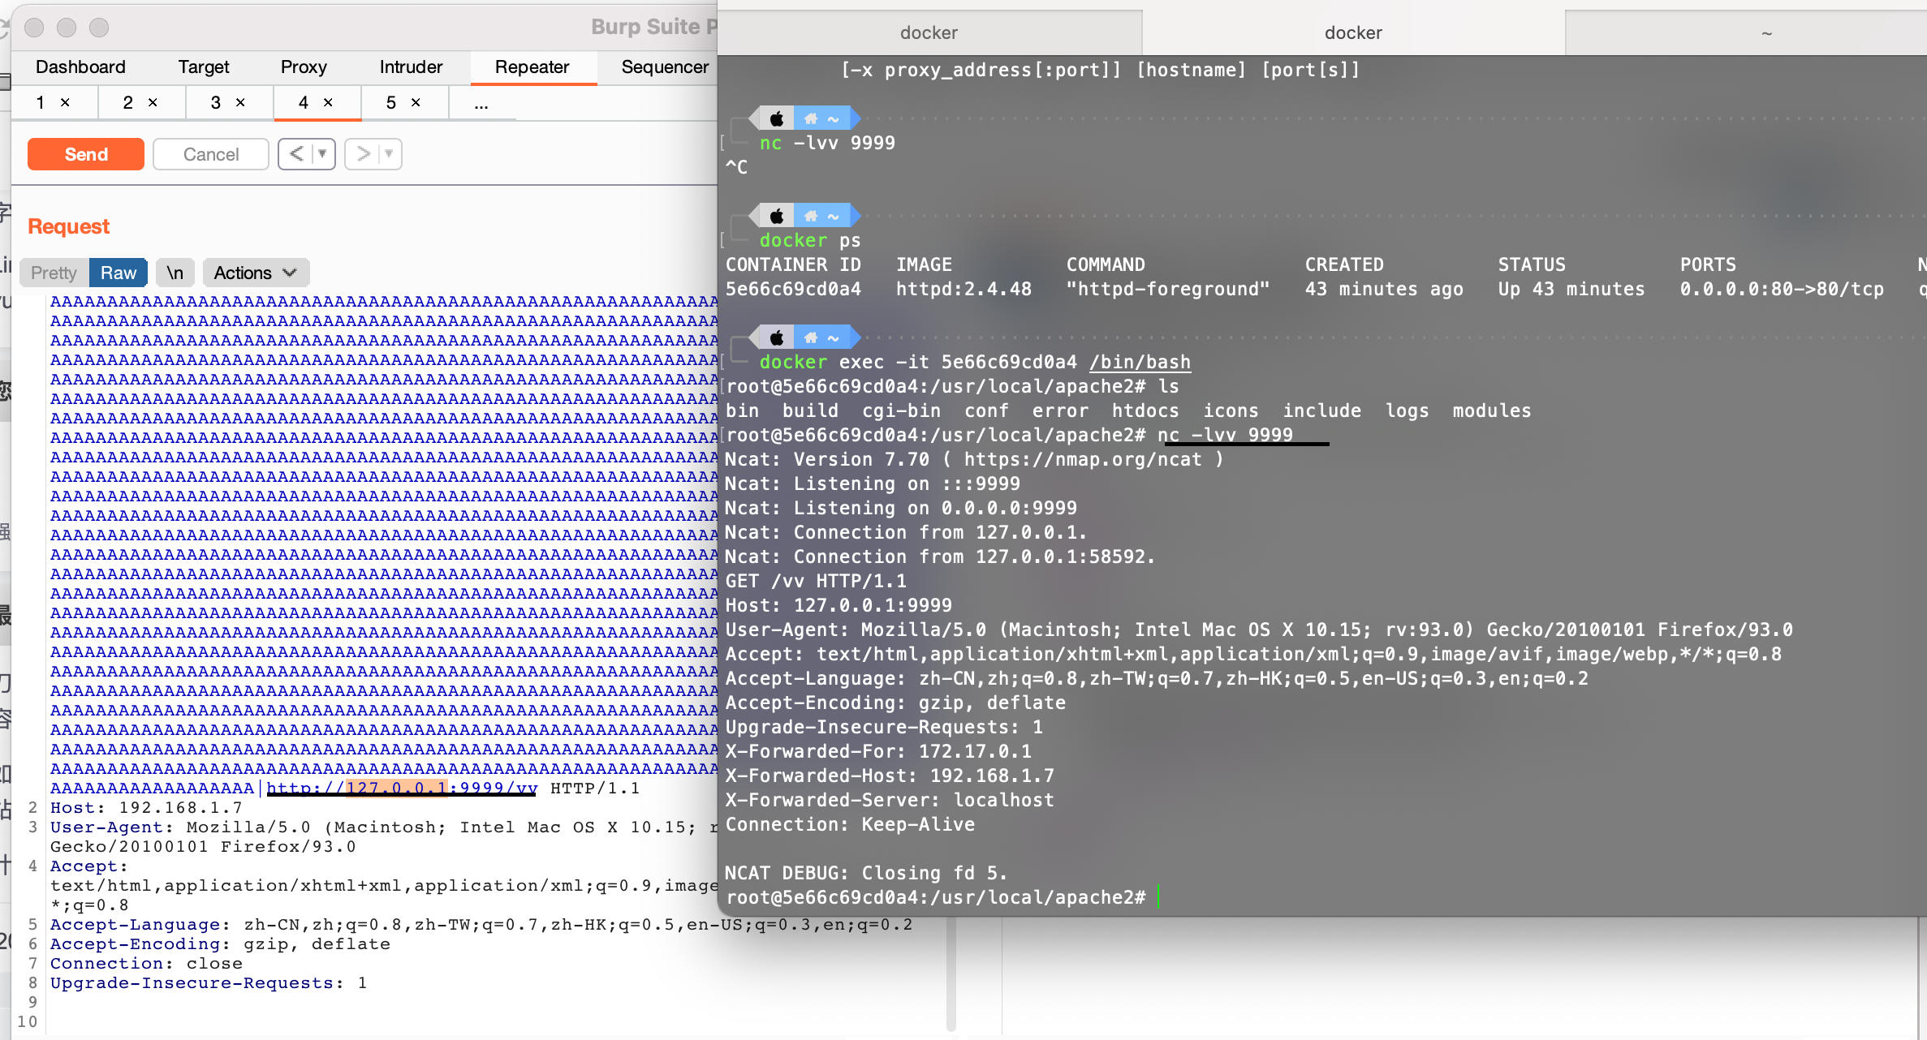
Task: Send the Repeater request
Action: click(86, 154)
